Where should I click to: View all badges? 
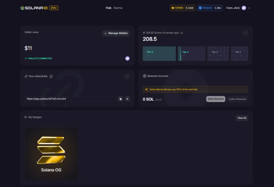click(x=242, y=118)
